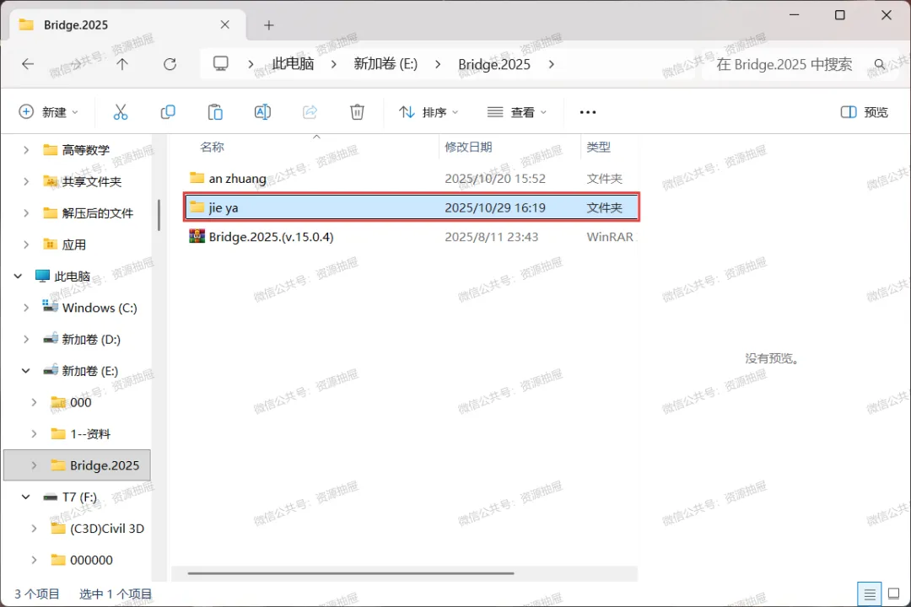Click the monitor icon in address bar
Image resolution: width=911 pixels, height=607 pixels.
pos(221,63)
